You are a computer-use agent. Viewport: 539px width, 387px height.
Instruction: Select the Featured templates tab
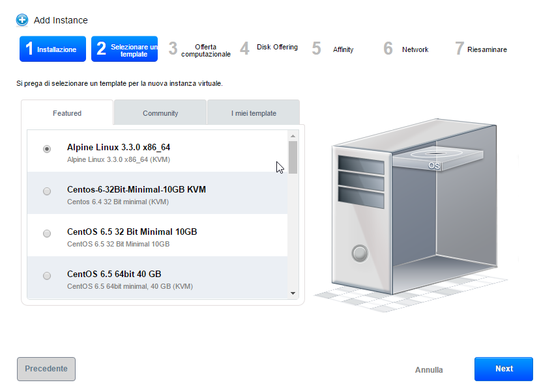pos(67,113)
